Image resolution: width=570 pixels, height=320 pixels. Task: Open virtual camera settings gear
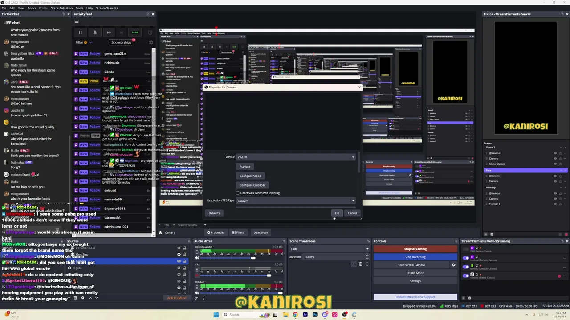coord(454,265)
